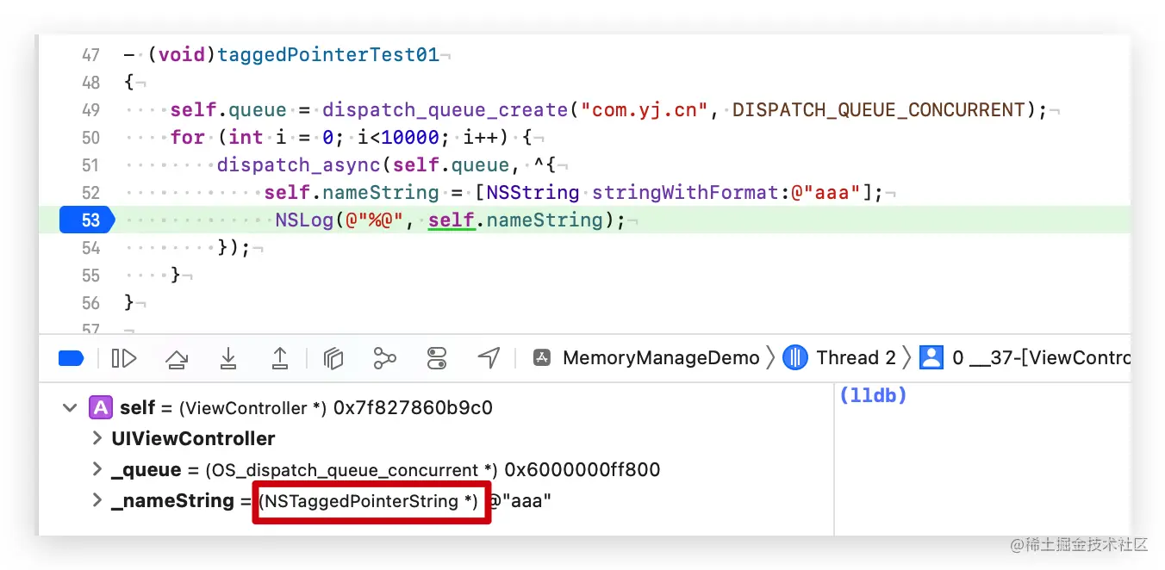Select the Continue program execution icon
Image resolution: width=1165 pixels, height=570 pixels.
point(125,357)
